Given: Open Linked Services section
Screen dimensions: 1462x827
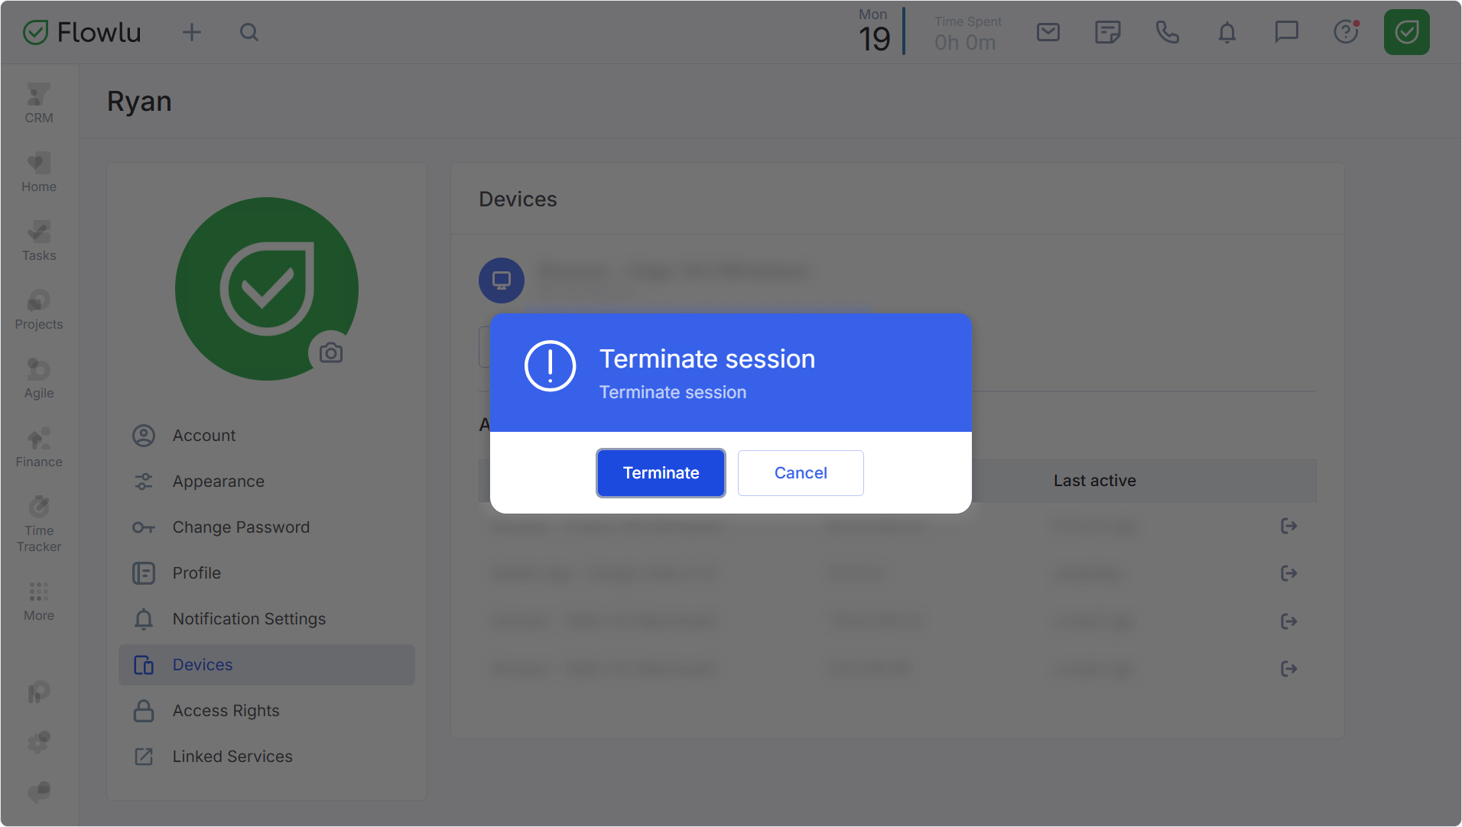Looking at the screenshot, I should coord(232,757).
